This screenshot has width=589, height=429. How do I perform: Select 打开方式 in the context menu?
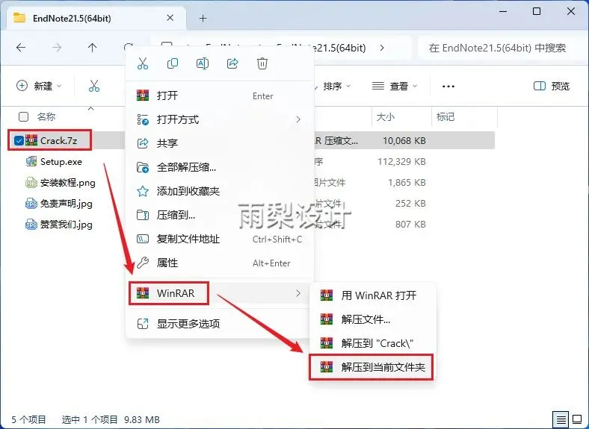tap(220, 119)
